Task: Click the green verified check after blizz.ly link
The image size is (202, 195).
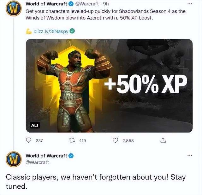Action: pyautogui.click(x=72, y=31)
